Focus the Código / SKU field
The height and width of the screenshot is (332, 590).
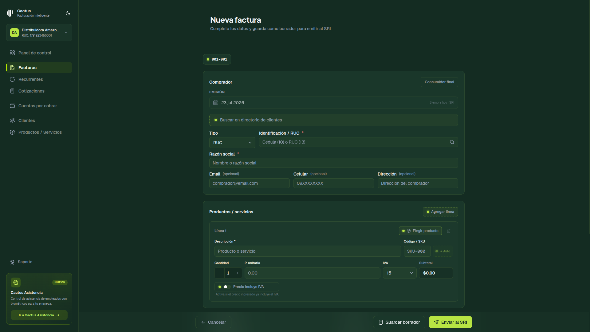point(417,251)
